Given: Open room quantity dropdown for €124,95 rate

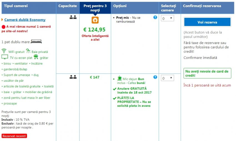Looking at the screenshot, I should (x=167, y=18).
